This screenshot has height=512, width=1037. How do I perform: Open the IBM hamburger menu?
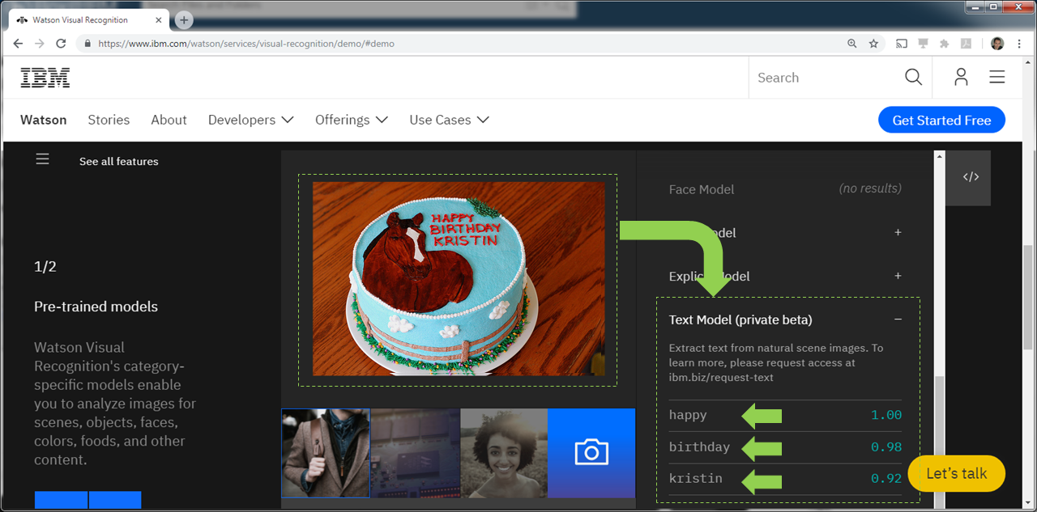click(x=997, y=78)
